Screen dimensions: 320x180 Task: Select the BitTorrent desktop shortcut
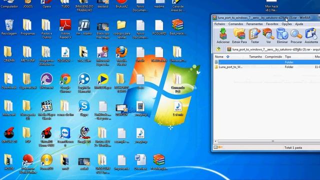(46, 81)
